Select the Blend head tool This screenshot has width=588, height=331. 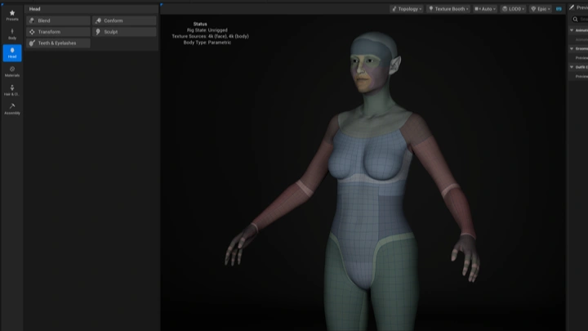(x=58, y=20)
